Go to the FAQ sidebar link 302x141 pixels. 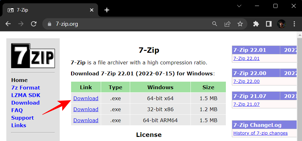click(17, 110)
